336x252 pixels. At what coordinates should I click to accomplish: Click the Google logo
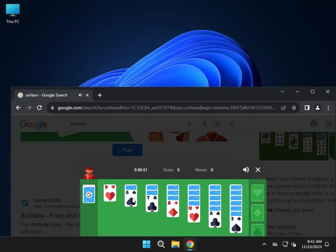[34, 124]
